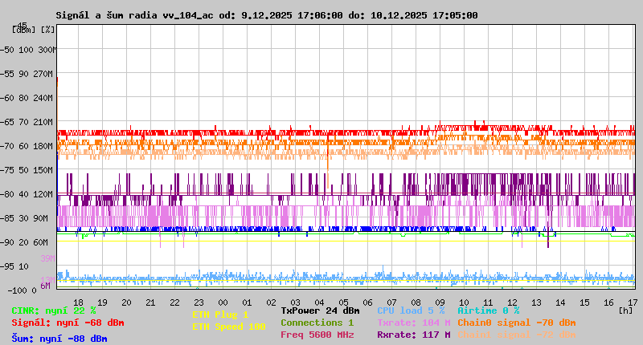Click the CINR legend label
Screen dimensions: 643x345
tap(54, 310)
